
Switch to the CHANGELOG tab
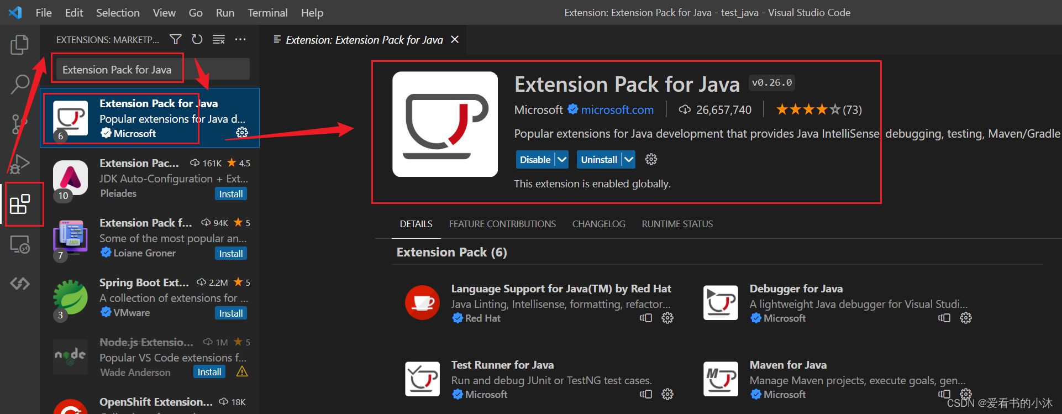(x=598, y=224)
